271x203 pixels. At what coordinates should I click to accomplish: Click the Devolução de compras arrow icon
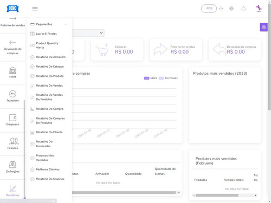click(220, 49)
